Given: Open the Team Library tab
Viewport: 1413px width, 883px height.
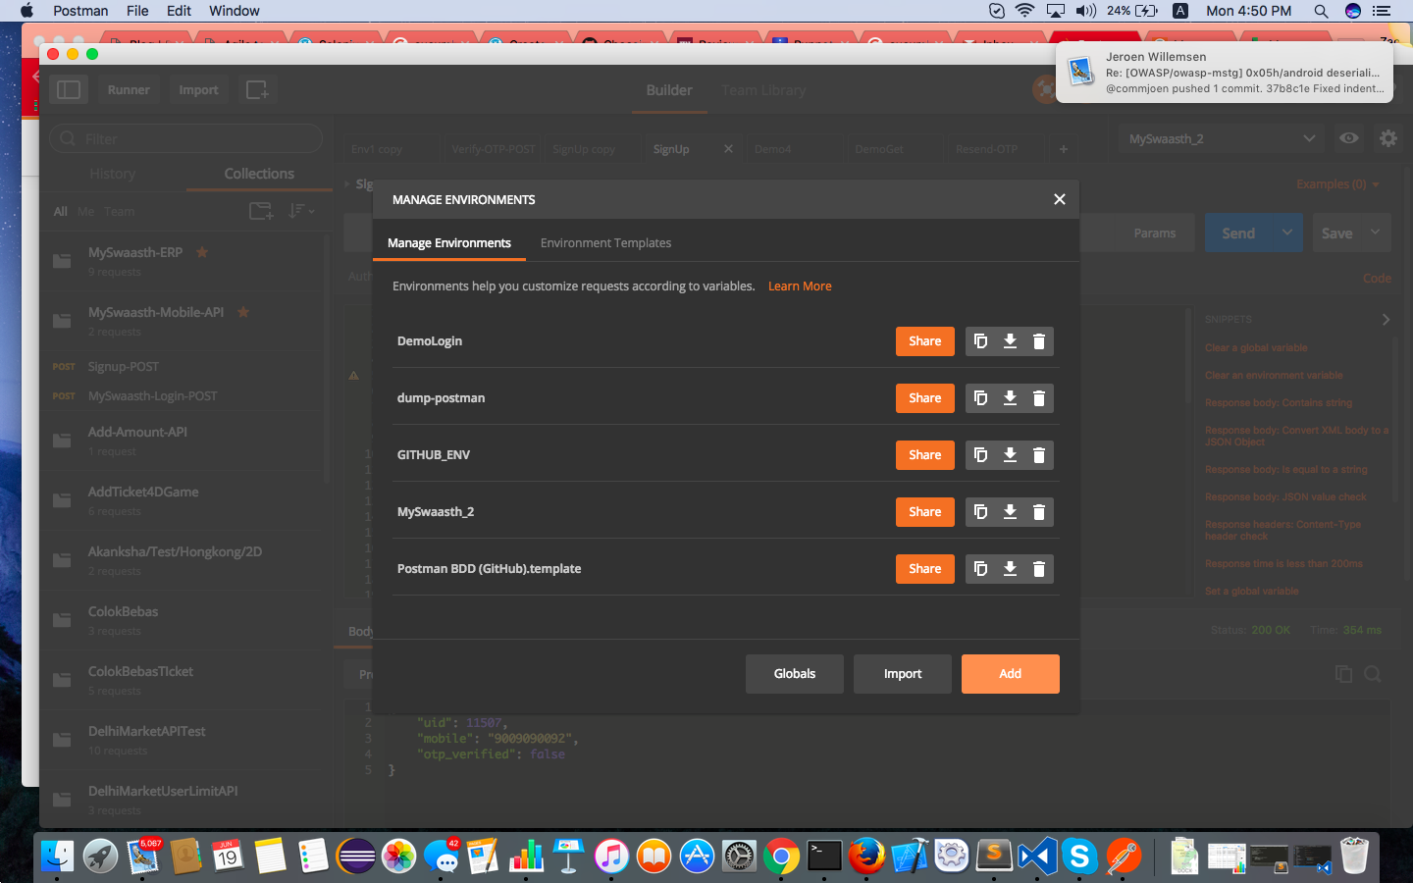Looking at the screenshot, I should click(x=763, y=90).
